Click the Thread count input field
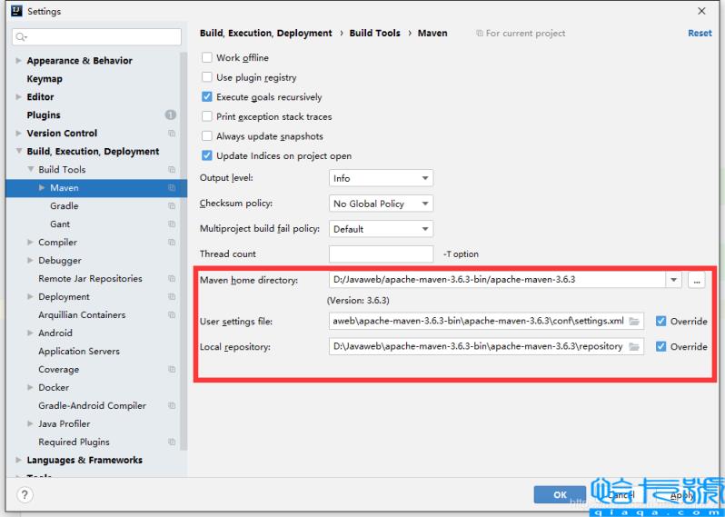The height and width of the screenshot is (517, 725). [381, 254]
